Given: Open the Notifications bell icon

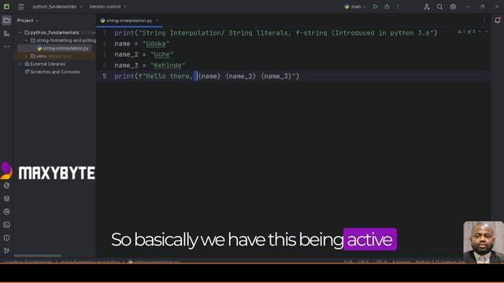Looking at the screenshot, I should (498, 20).
